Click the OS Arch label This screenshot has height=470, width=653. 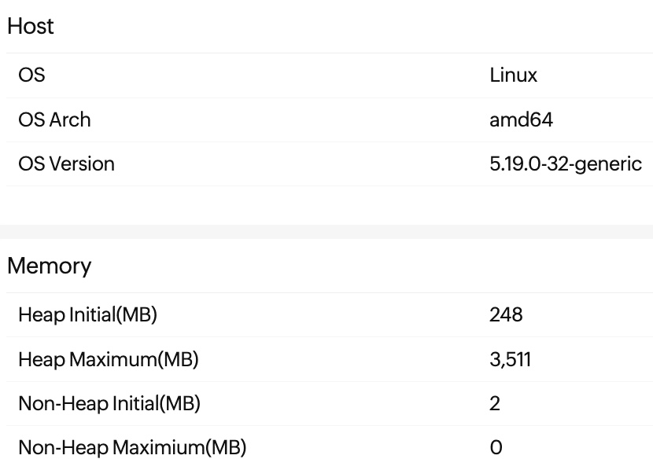[x=54, y=119]
